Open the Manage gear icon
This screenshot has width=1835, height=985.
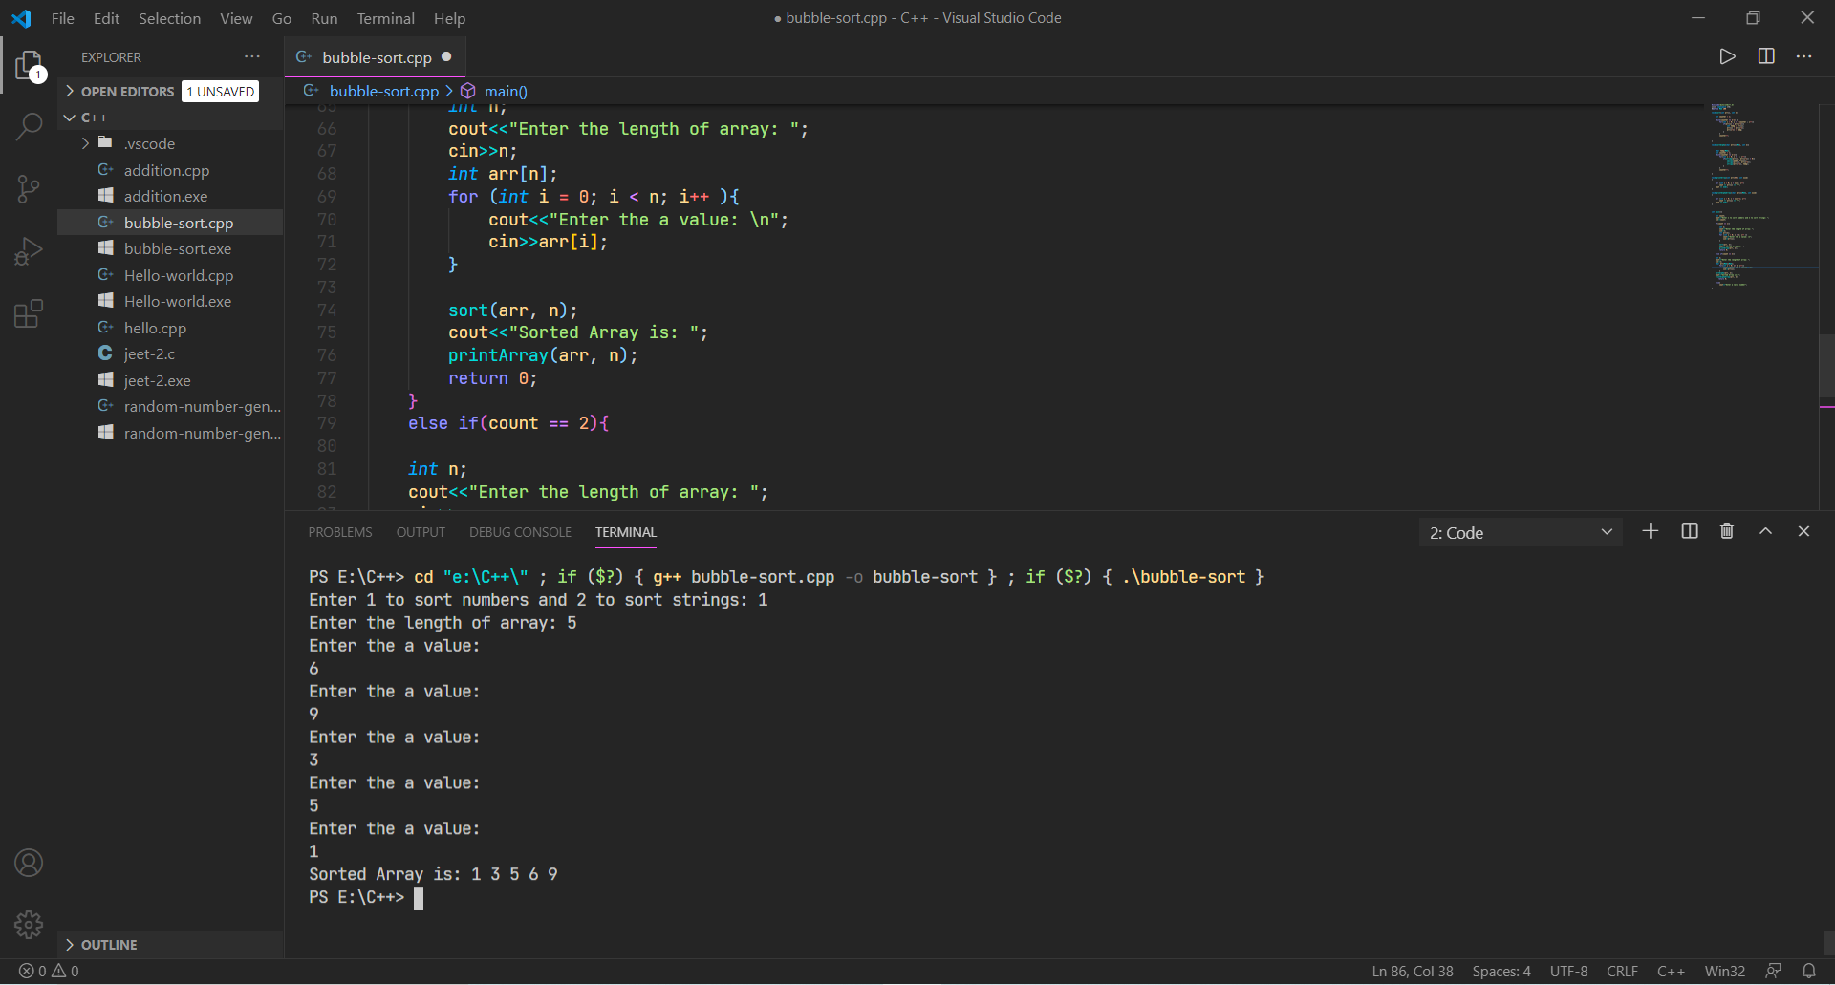pyautogui.click(x=29, y=924)
